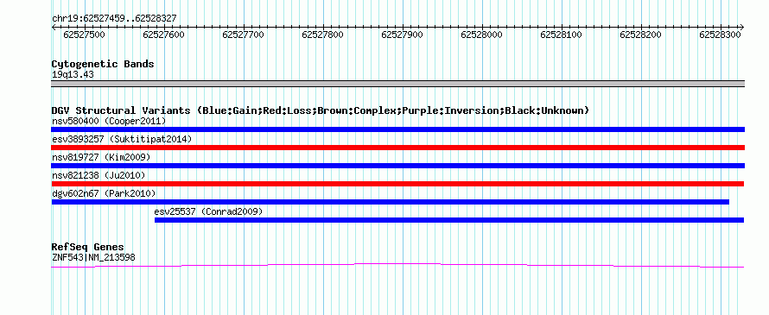
Task: Select the esv25537 (Conrad2009) blue bar
Action: 449,220
